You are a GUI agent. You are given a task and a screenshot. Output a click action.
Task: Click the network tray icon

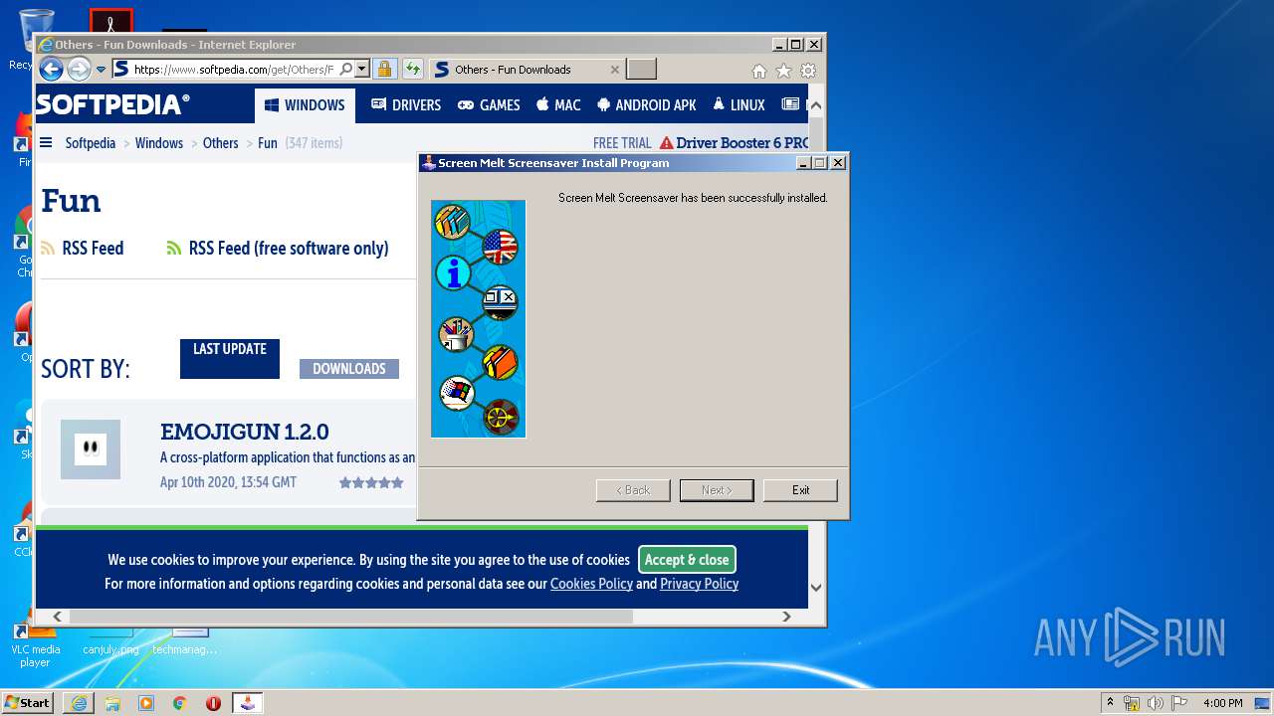[x=1132, y=703]
